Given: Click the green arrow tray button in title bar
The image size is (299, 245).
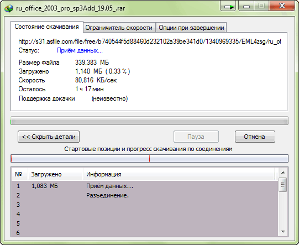Looking at the screenshot, I should click(228, 6).
